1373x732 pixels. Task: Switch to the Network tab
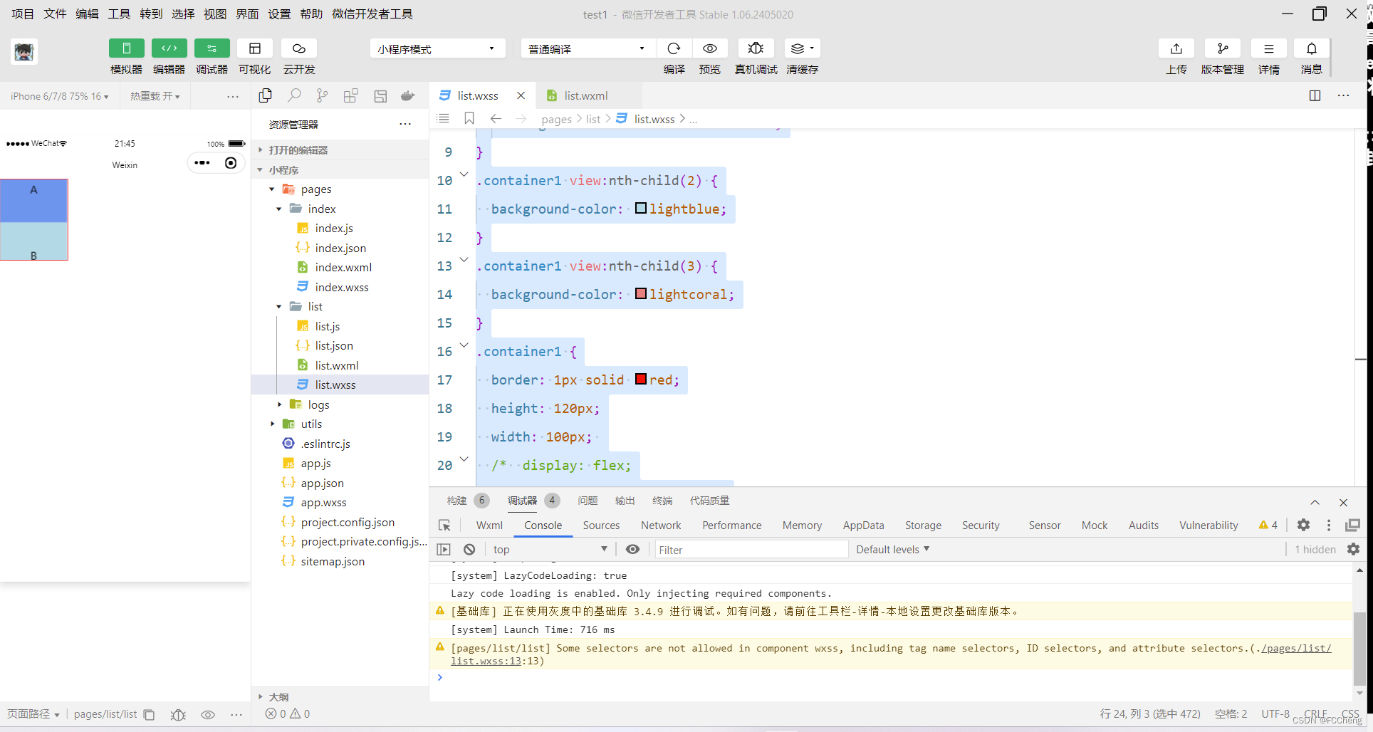[x=660, y=525]
